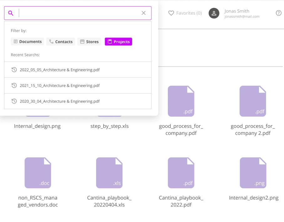
Task: Turn off the active Projects filter
Action: (x=118, y=42)
